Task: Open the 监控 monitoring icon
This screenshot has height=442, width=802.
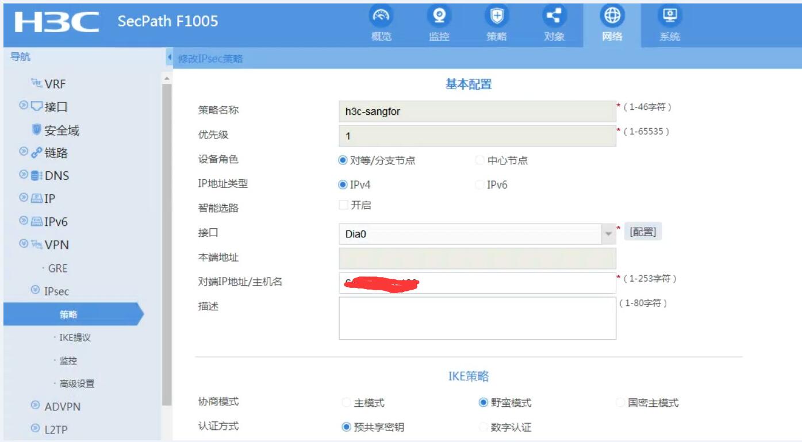Action: [x=439, y=16]
